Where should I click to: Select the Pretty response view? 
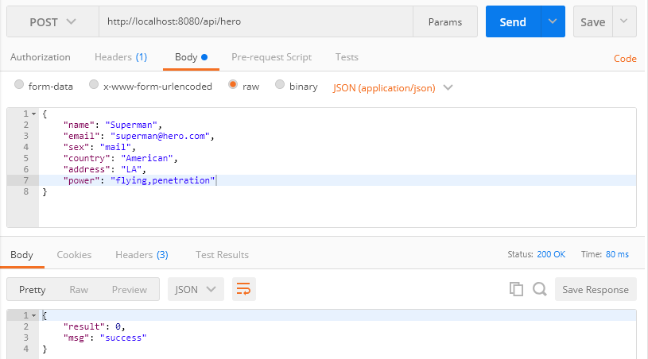[33, 289]
